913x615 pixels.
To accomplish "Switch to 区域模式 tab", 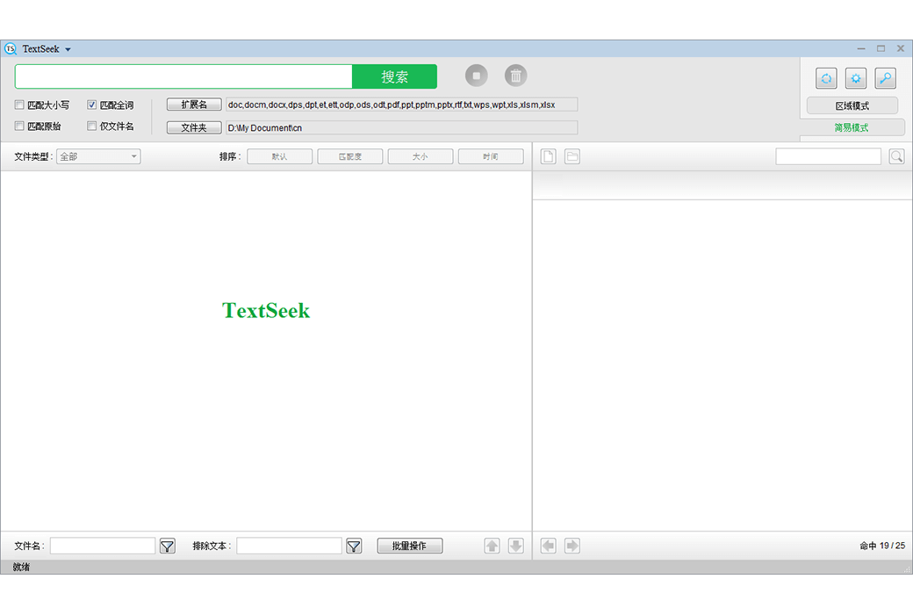I will [x=852, y=105].
